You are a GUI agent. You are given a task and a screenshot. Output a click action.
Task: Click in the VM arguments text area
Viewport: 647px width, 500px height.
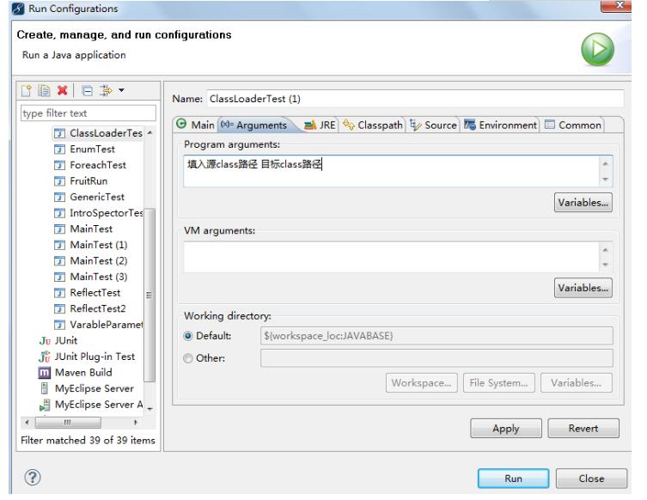click(391, 257)
